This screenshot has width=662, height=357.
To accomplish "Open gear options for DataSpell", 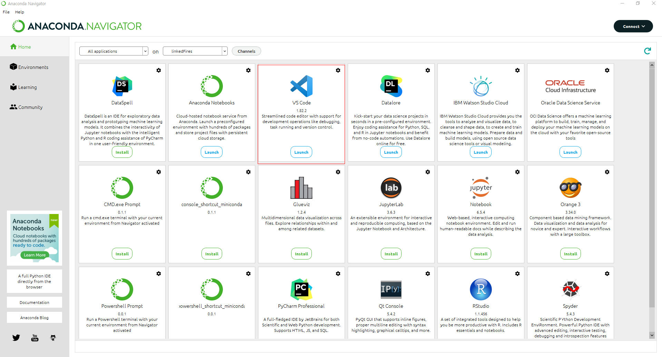I will (x=159, y=70).
